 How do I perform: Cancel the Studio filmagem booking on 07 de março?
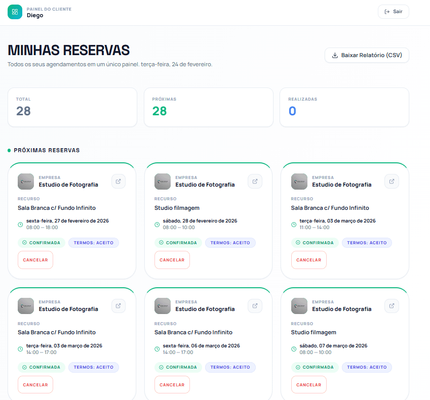pos(308,384)
